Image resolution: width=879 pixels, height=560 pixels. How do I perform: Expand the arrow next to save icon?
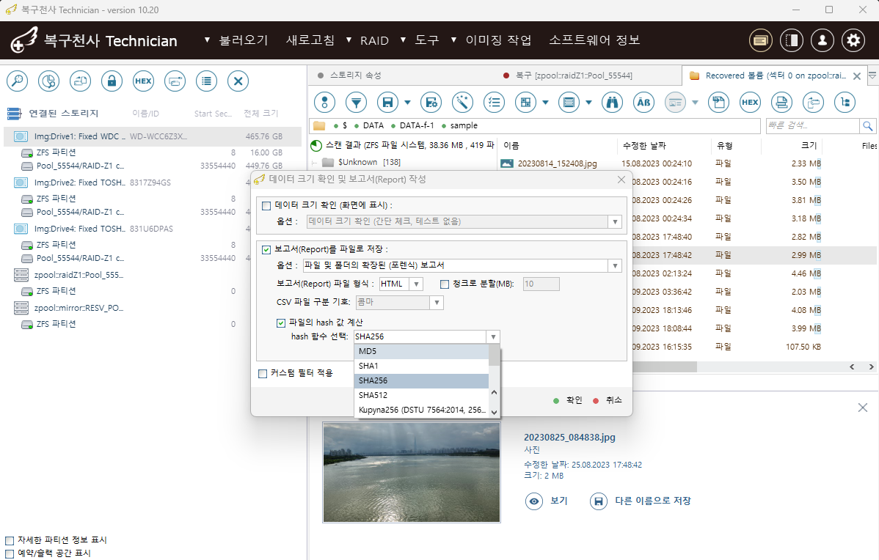[x=407, y=103]
